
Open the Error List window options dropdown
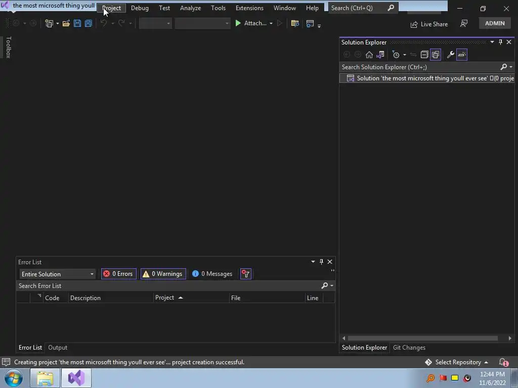(313, 262)
